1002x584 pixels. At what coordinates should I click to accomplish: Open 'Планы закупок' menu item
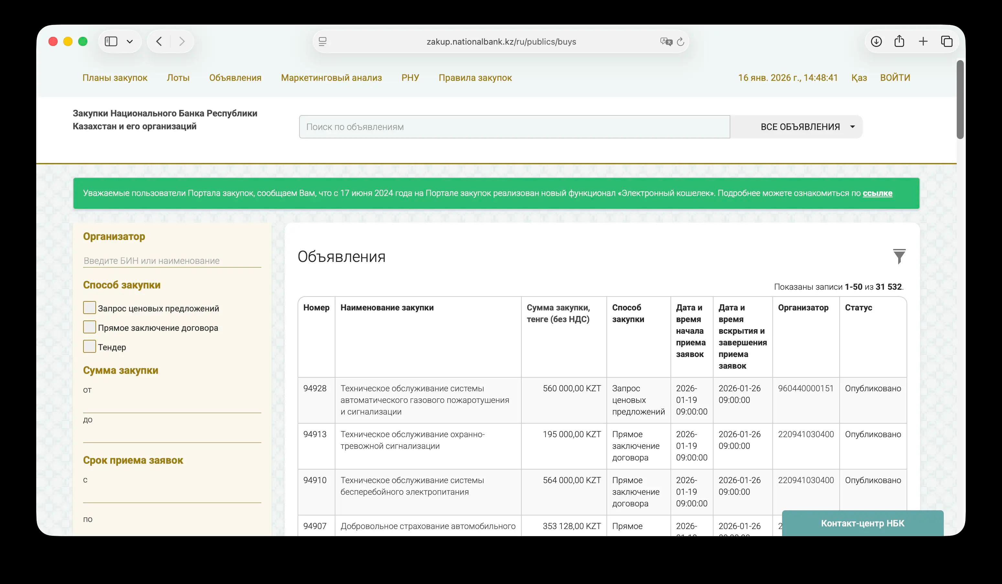(115, 78)
